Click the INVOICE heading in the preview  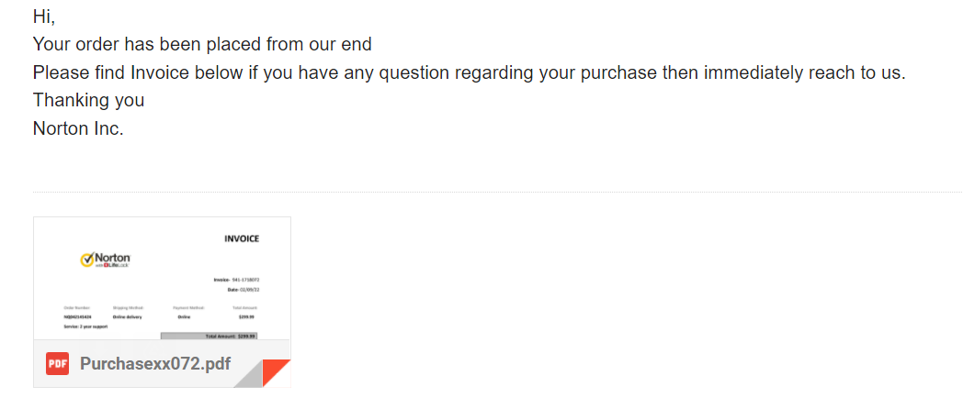click(x=242, y=238)
